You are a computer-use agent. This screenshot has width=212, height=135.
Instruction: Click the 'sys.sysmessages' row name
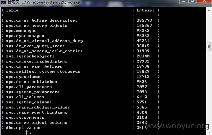[25, 36]
